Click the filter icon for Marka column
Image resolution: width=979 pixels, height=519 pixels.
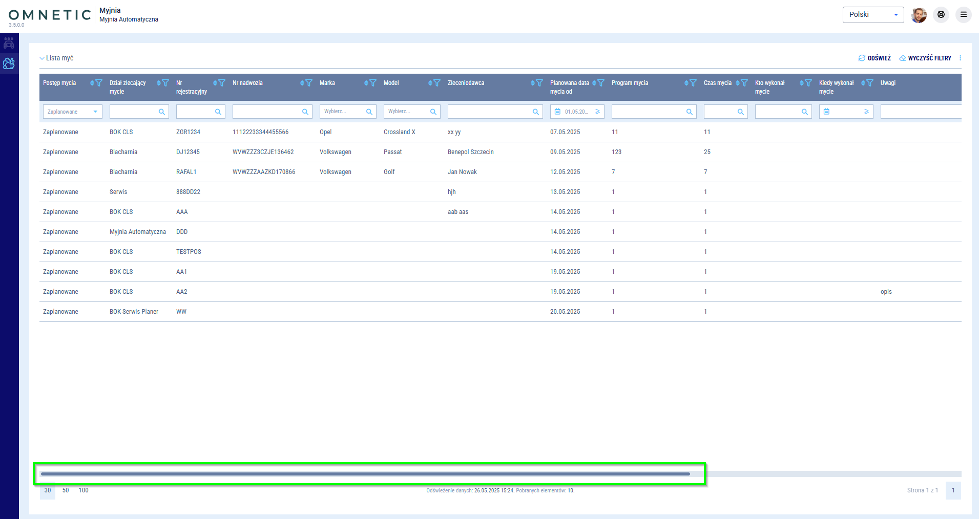click(x=373, y=83)
